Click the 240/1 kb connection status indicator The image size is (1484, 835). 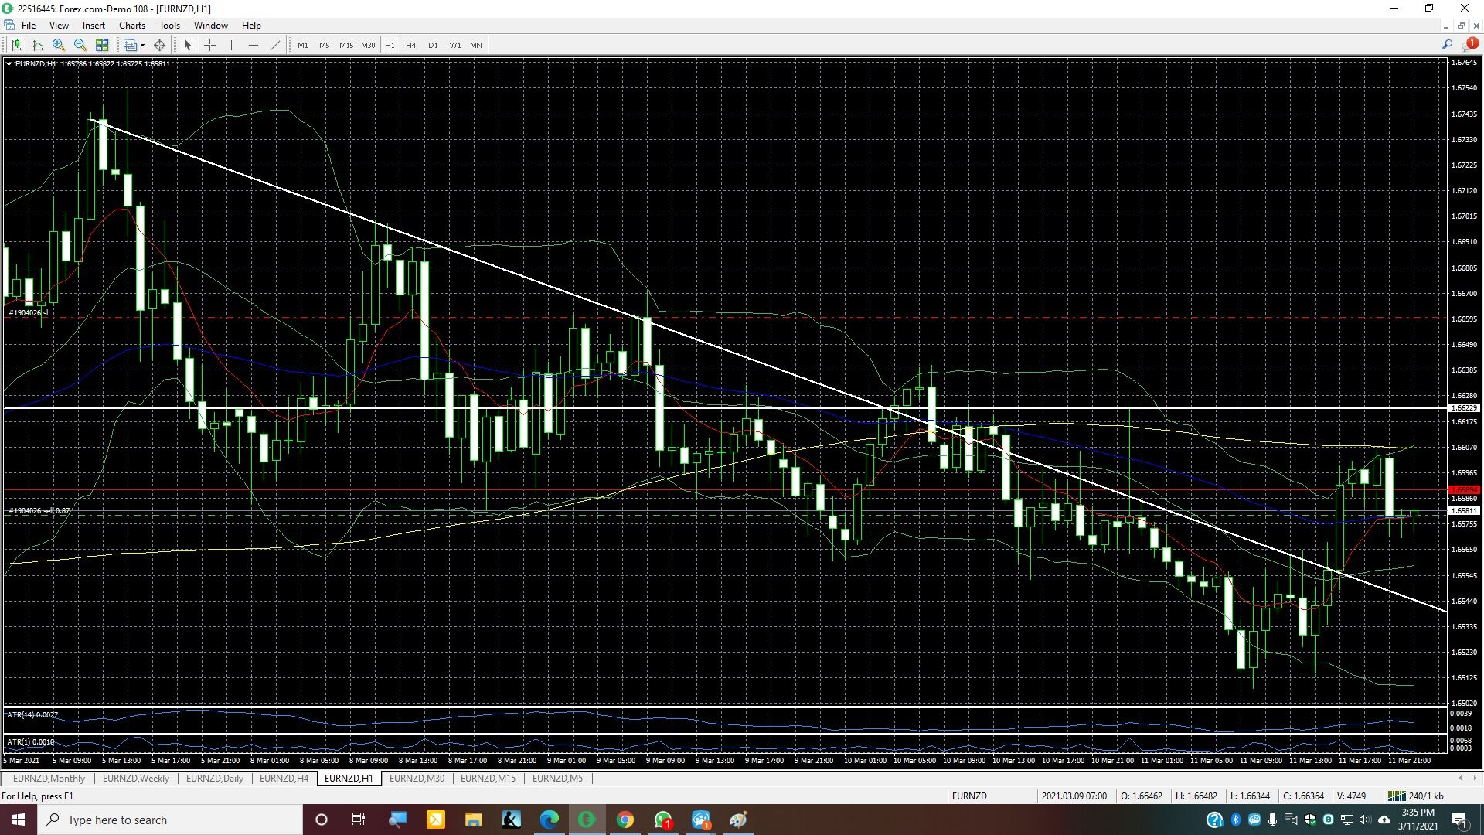click(1417, 796)
